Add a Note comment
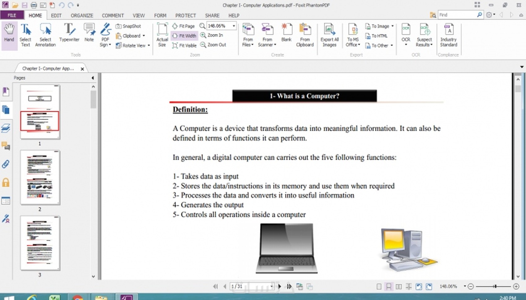The width and height of the screenshot is (526, 300). click(89, 32)
